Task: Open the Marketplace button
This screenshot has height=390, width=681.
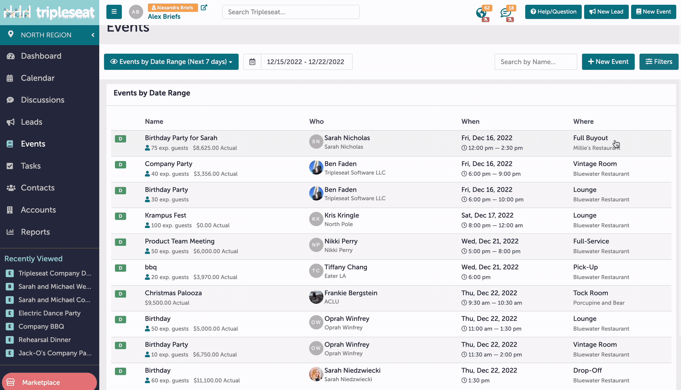Action: pos(49,382)
